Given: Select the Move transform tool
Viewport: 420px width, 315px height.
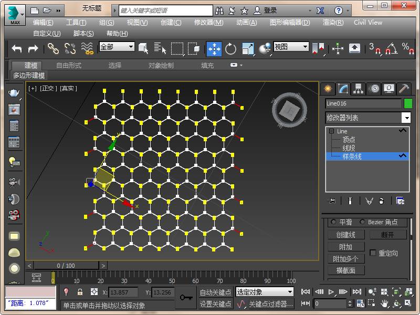Looking at the screenshot, I should 214,48.
